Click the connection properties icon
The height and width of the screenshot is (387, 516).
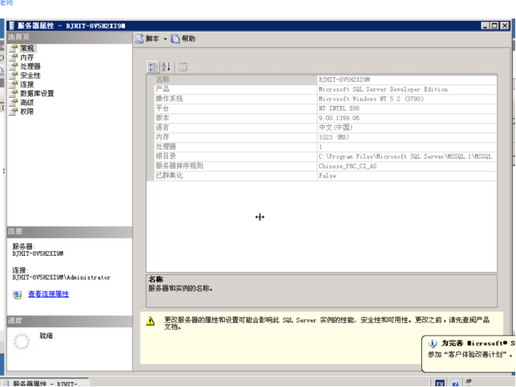[x=17, y=295]
